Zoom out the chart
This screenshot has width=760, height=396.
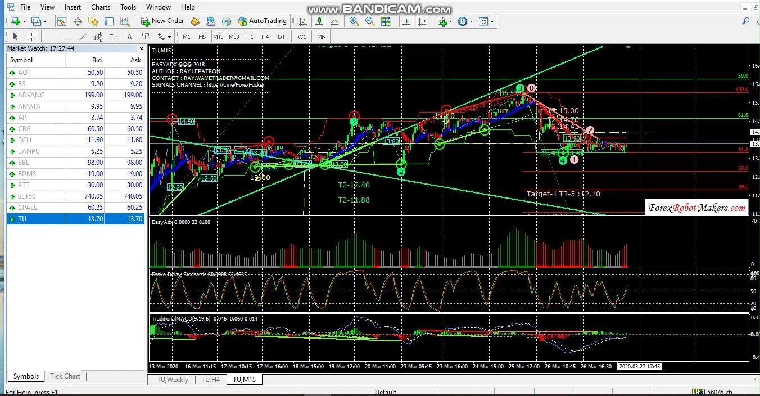click(370, 21)
